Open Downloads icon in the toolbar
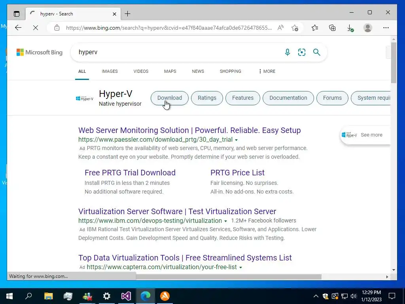405x304 pixels. [350, 28]
